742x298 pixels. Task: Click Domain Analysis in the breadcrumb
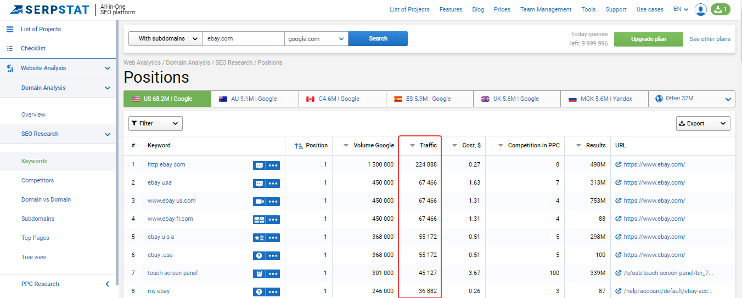click(x=188, y=62)
